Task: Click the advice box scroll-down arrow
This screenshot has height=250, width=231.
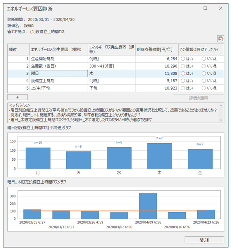Action: click(x=221, y=120)
